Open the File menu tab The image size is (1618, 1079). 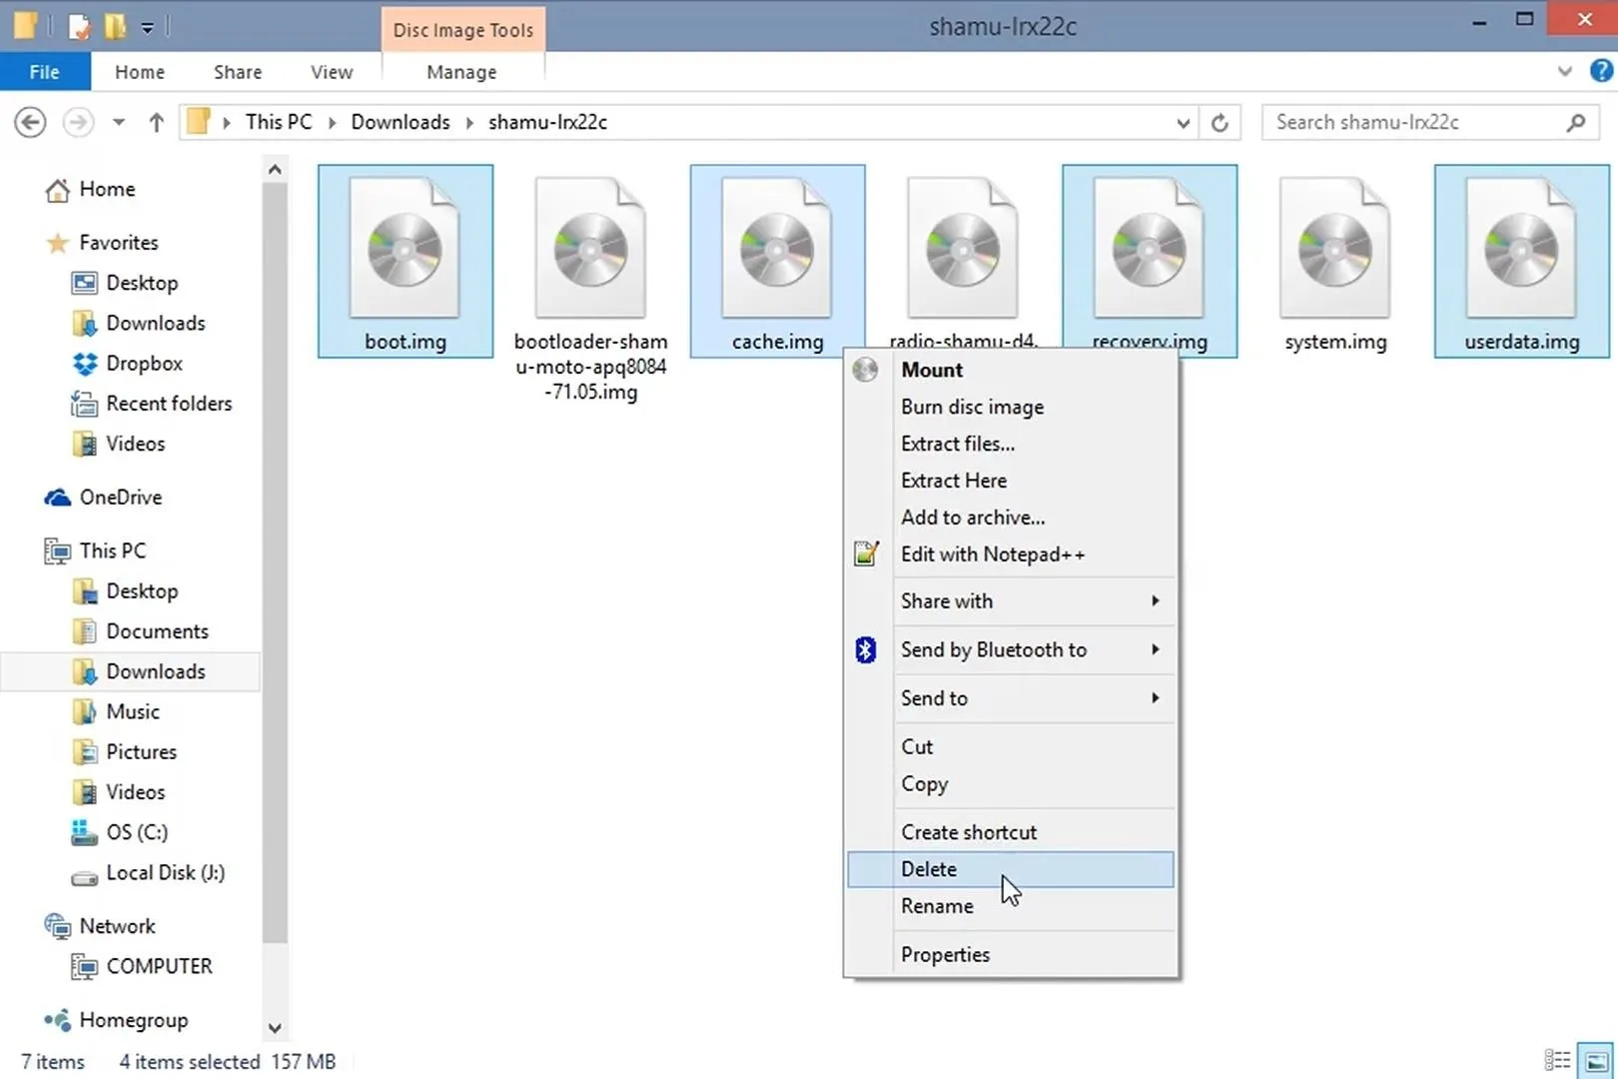click(x=45, y=72)
